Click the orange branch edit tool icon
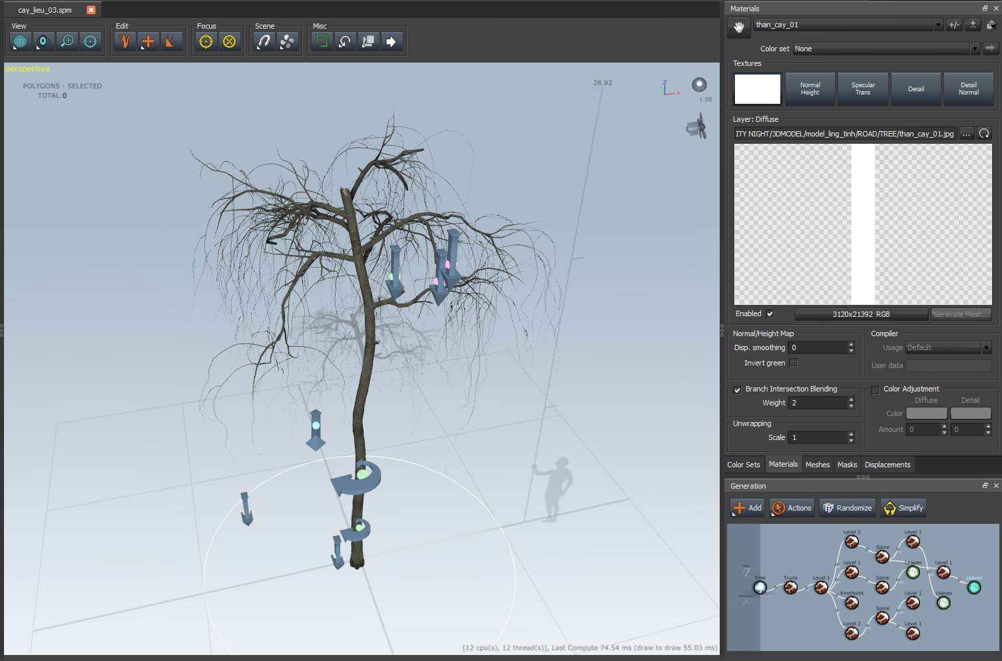1002x661 pixels. (125, 41)
